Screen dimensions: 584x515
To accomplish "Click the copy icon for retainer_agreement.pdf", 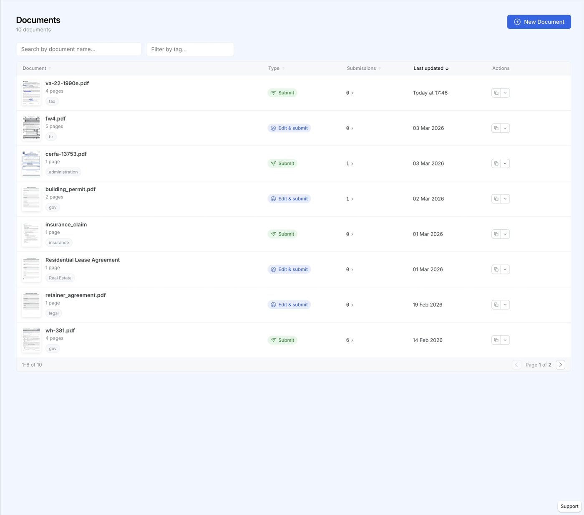I will [496, 304].
